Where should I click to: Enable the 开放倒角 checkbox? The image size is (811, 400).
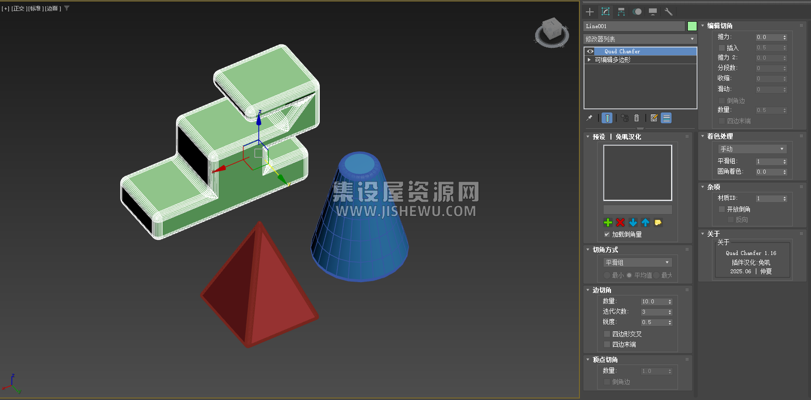point(722,209)
